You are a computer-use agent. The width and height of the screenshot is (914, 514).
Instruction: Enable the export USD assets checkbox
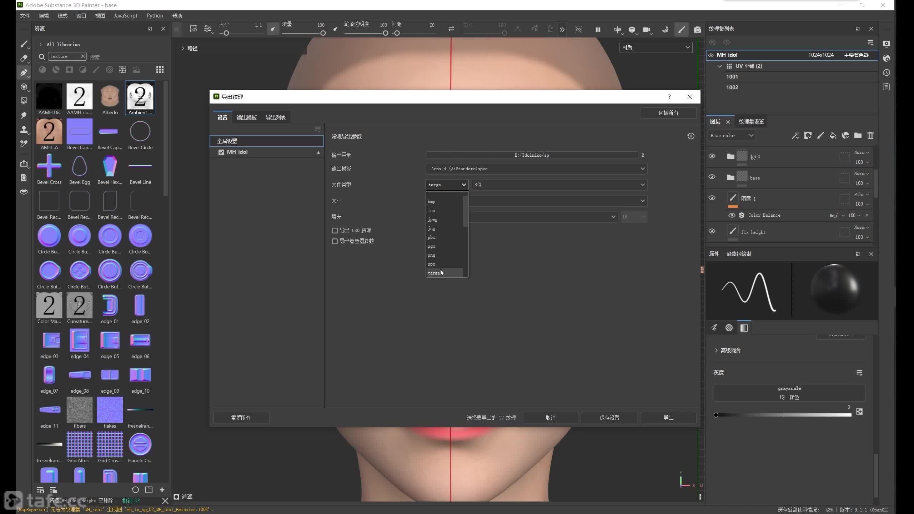335,231
